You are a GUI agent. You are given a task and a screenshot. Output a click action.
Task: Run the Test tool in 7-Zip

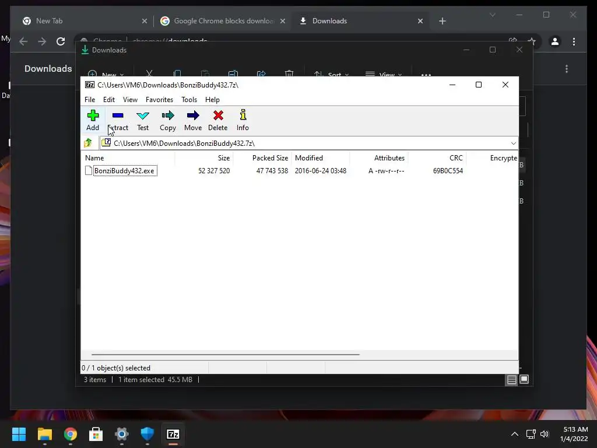coord(143,120)
